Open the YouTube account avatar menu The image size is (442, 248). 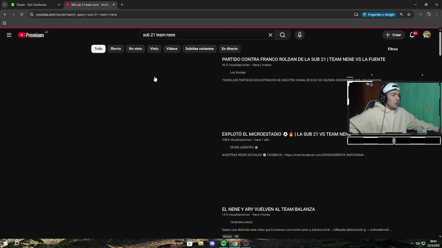[427, 35]
